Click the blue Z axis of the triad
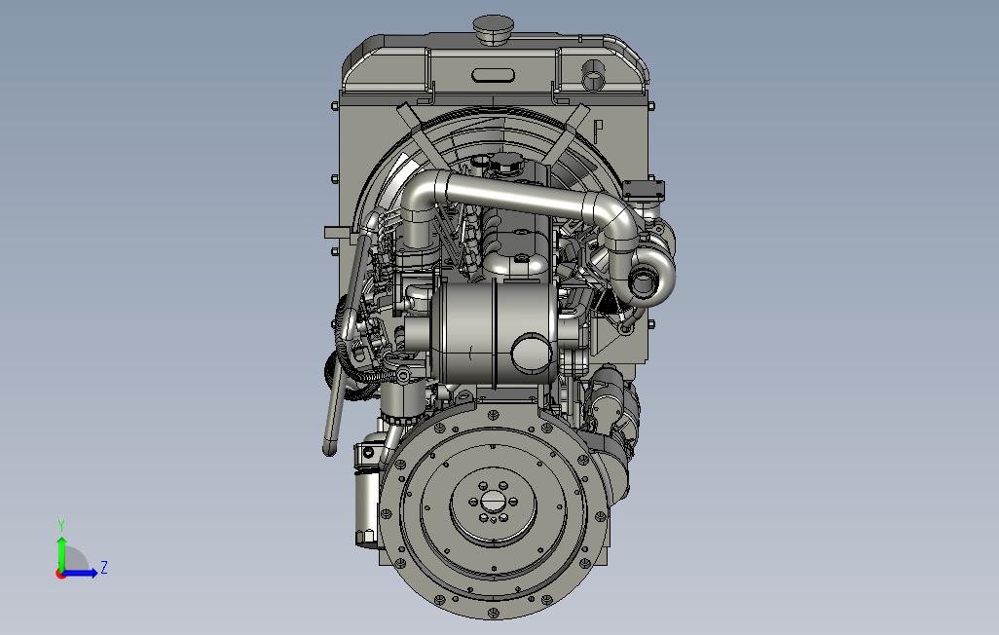The image size is (999, 635). tap(82, 573)
